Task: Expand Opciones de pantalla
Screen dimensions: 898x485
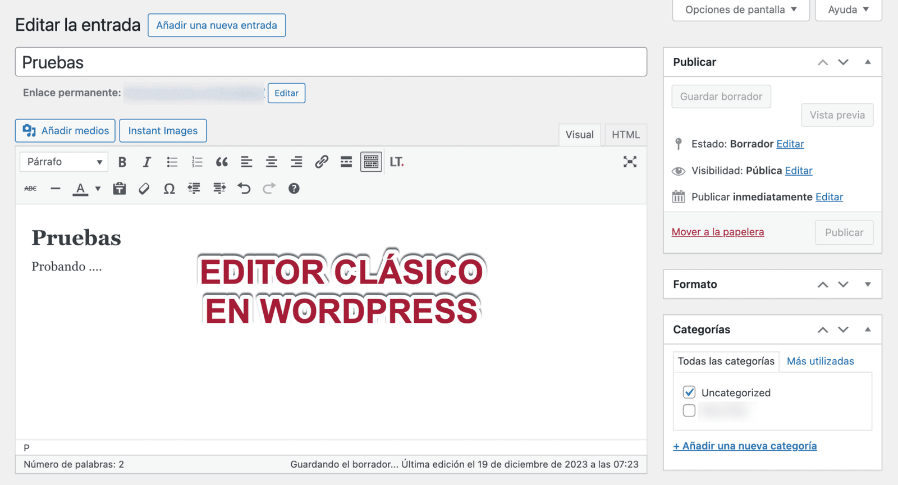Action: [x=741, y=10]
